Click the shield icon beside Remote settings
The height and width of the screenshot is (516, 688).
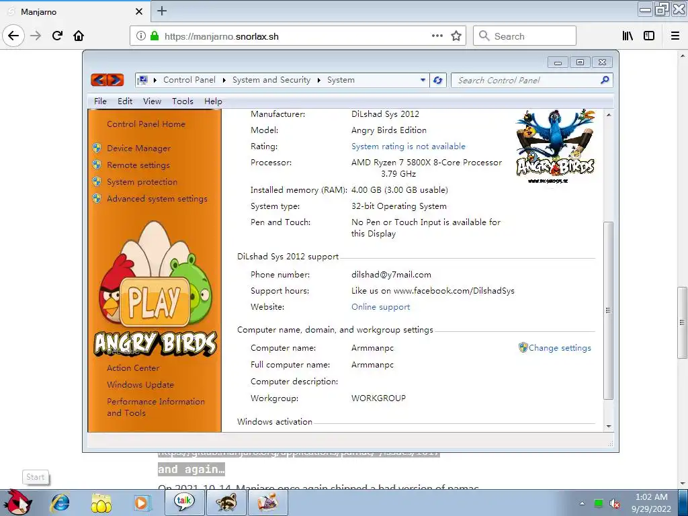point(97,165)
